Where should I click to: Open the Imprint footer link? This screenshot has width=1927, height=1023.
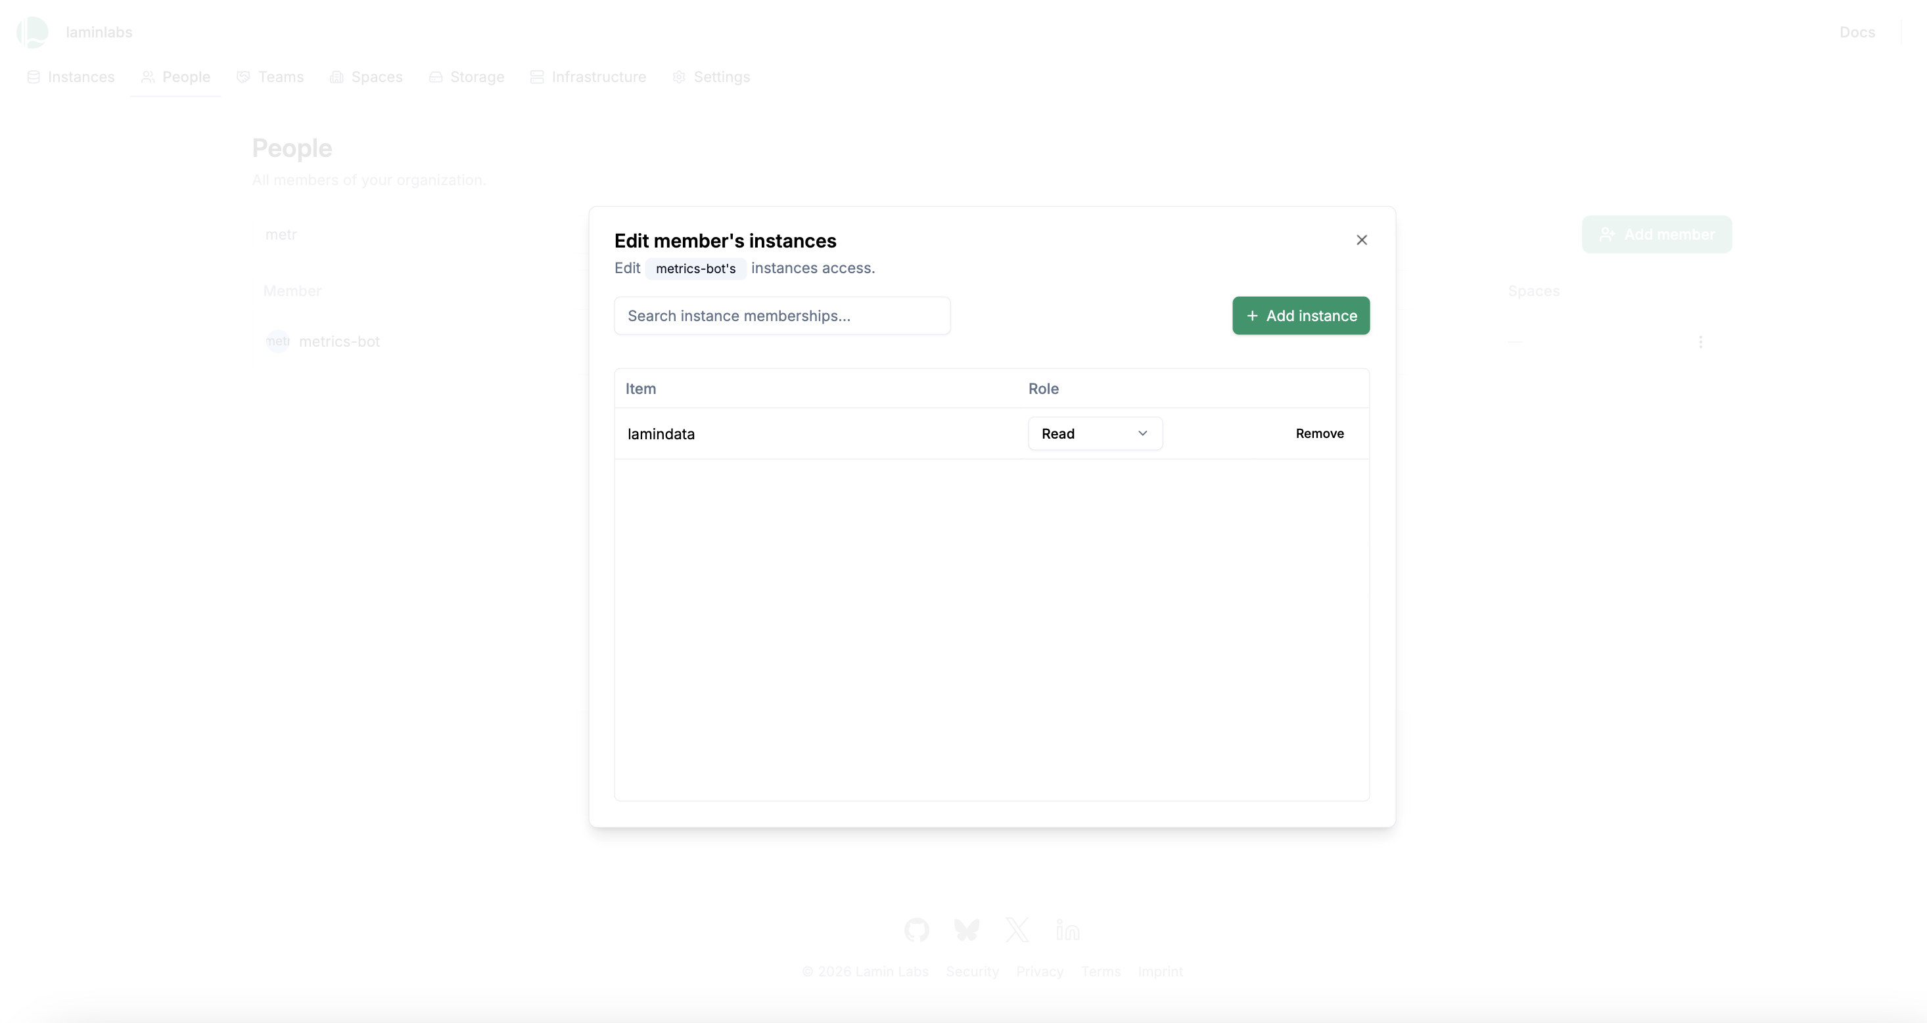coord(1160,971)
